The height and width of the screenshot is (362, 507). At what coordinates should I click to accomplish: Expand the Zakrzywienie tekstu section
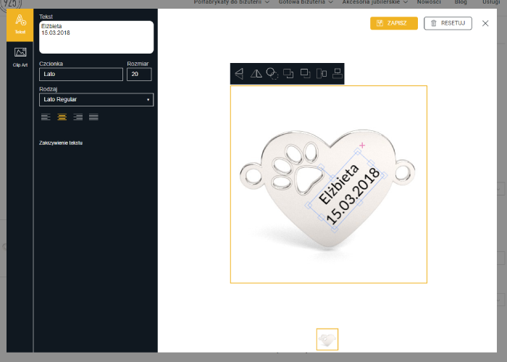pos(61,143)
